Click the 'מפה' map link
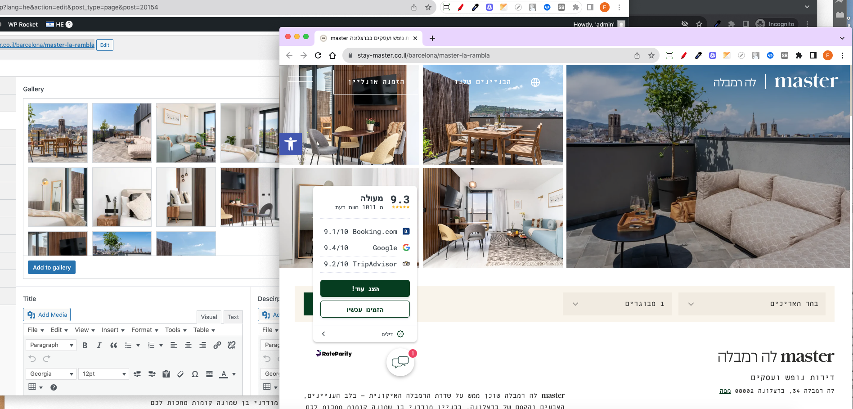The height and width of the screenshot is (409, 853). click(725, 391)
